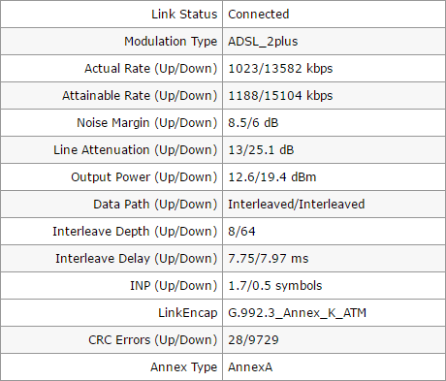Select the ADSL_2plus modulation value
Image resolution: width=446 pixels, height=381 pixels.
click(x=263, y=42)
